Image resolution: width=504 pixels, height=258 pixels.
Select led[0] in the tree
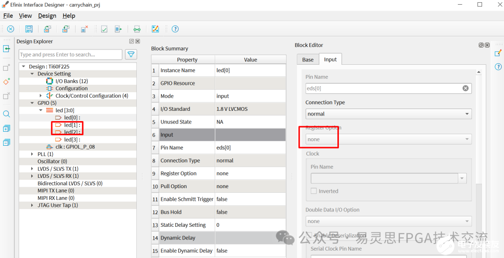click(72, 118)
